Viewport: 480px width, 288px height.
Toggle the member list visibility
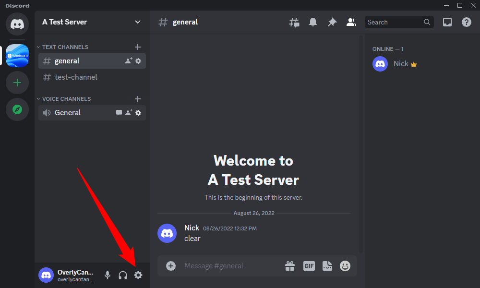pyautogui.click(x=351, y=22)
